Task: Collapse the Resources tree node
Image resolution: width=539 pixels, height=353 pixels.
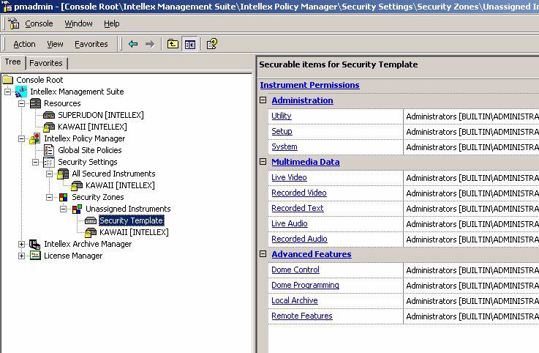Action: click(21, 103)
